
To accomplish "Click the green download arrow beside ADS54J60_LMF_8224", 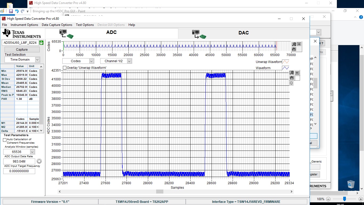I will pos(41,43).
